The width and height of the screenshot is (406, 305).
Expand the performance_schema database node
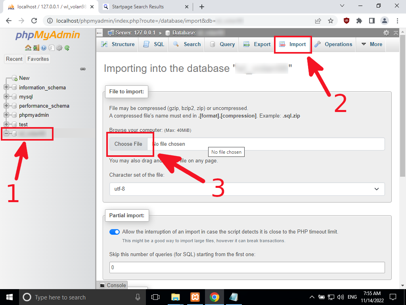coord(6,106)
